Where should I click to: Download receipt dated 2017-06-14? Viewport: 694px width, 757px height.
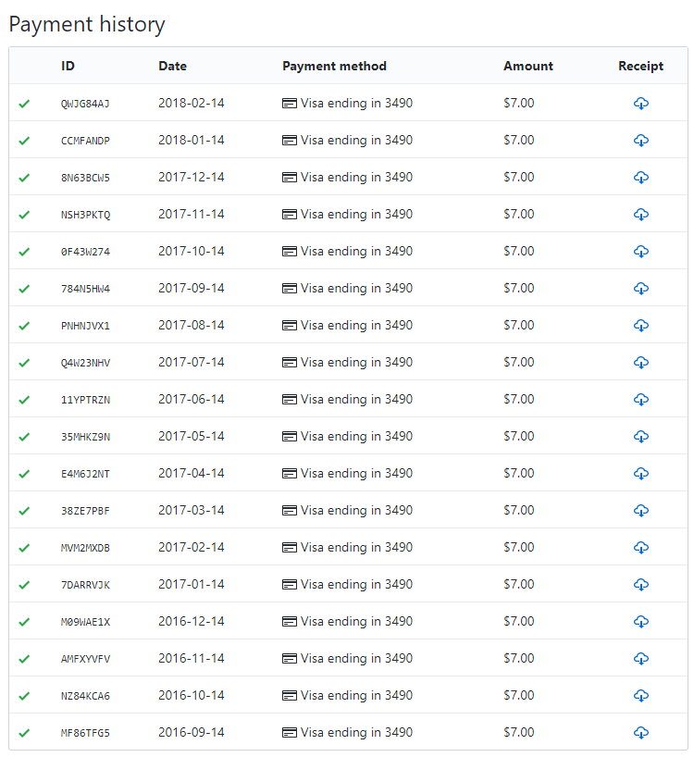click(640, 399)
